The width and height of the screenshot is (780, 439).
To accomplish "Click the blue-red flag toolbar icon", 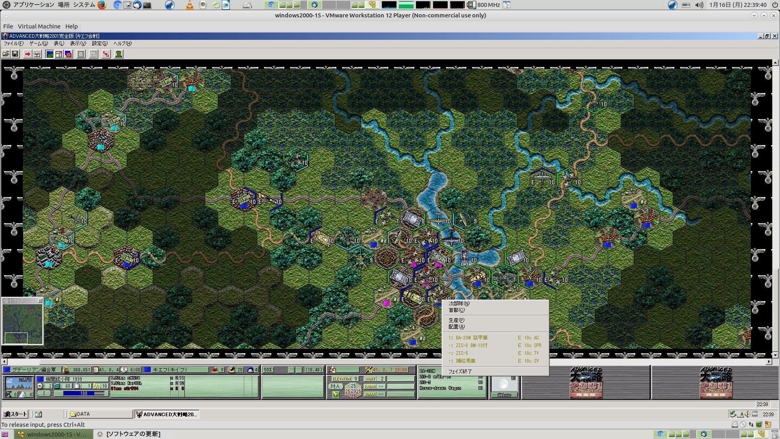I will pos(68,54).
